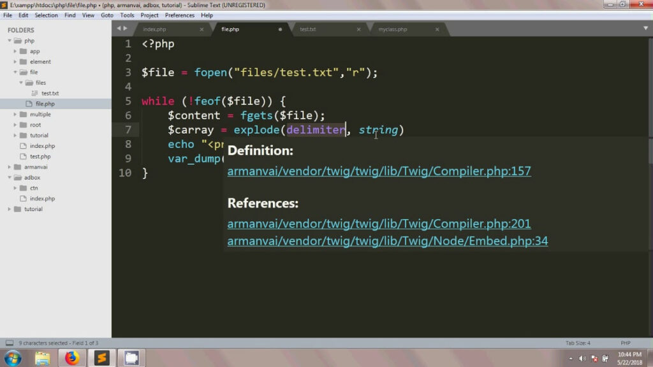Open the Windows Start menu
The image size is (653, 367).
(x=13, y=358)
